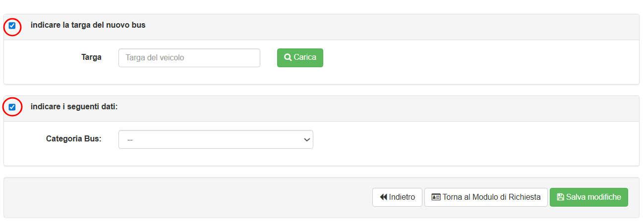Click the 'indicare la targa del nuovo bus' heading
643x221 pixels.
pyautogui.click(x=88, y=25)
